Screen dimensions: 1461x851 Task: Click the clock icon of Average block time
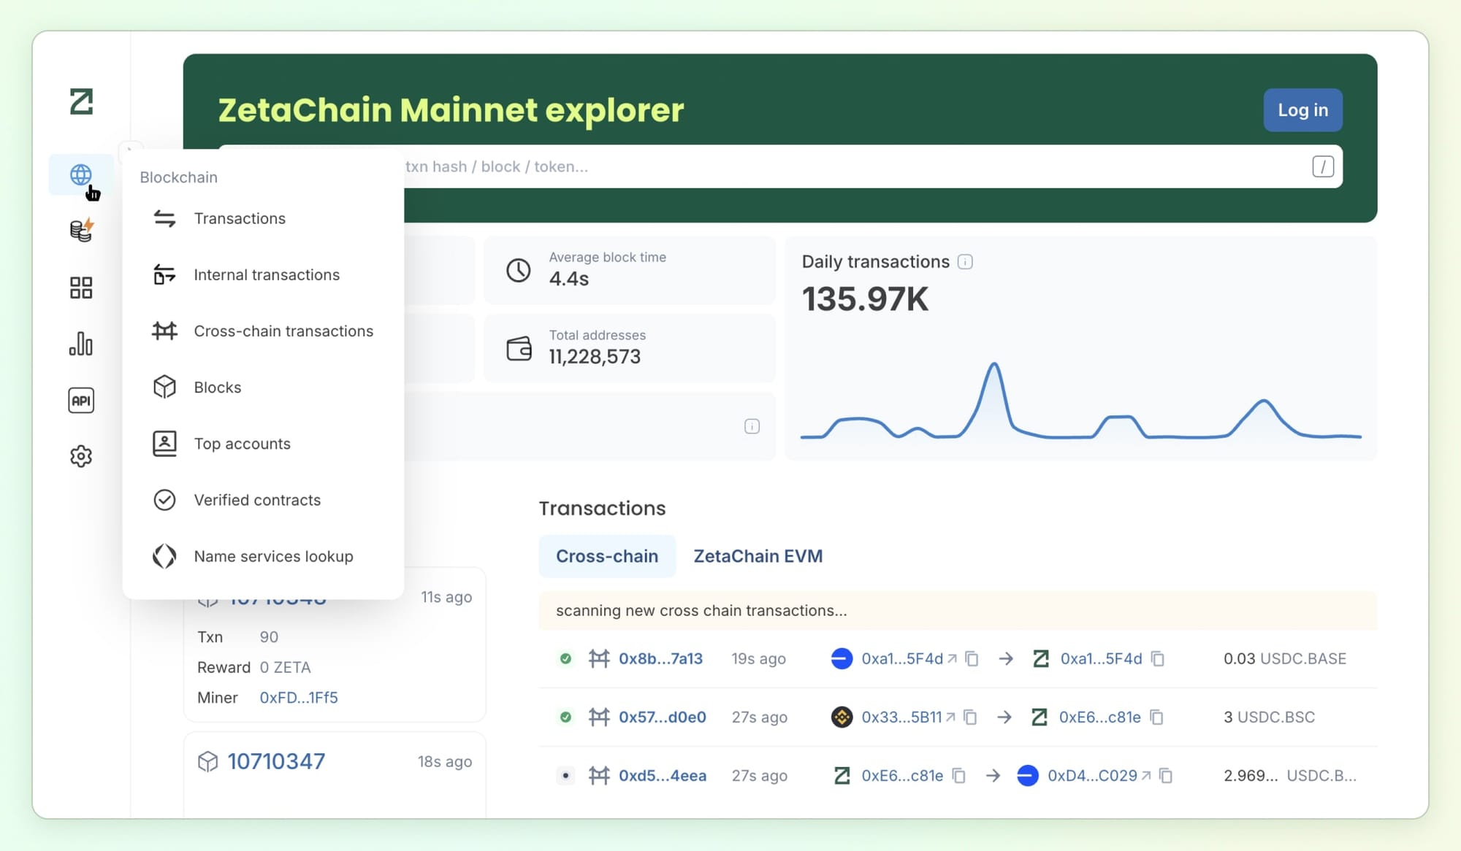click(x=519, y=270)
